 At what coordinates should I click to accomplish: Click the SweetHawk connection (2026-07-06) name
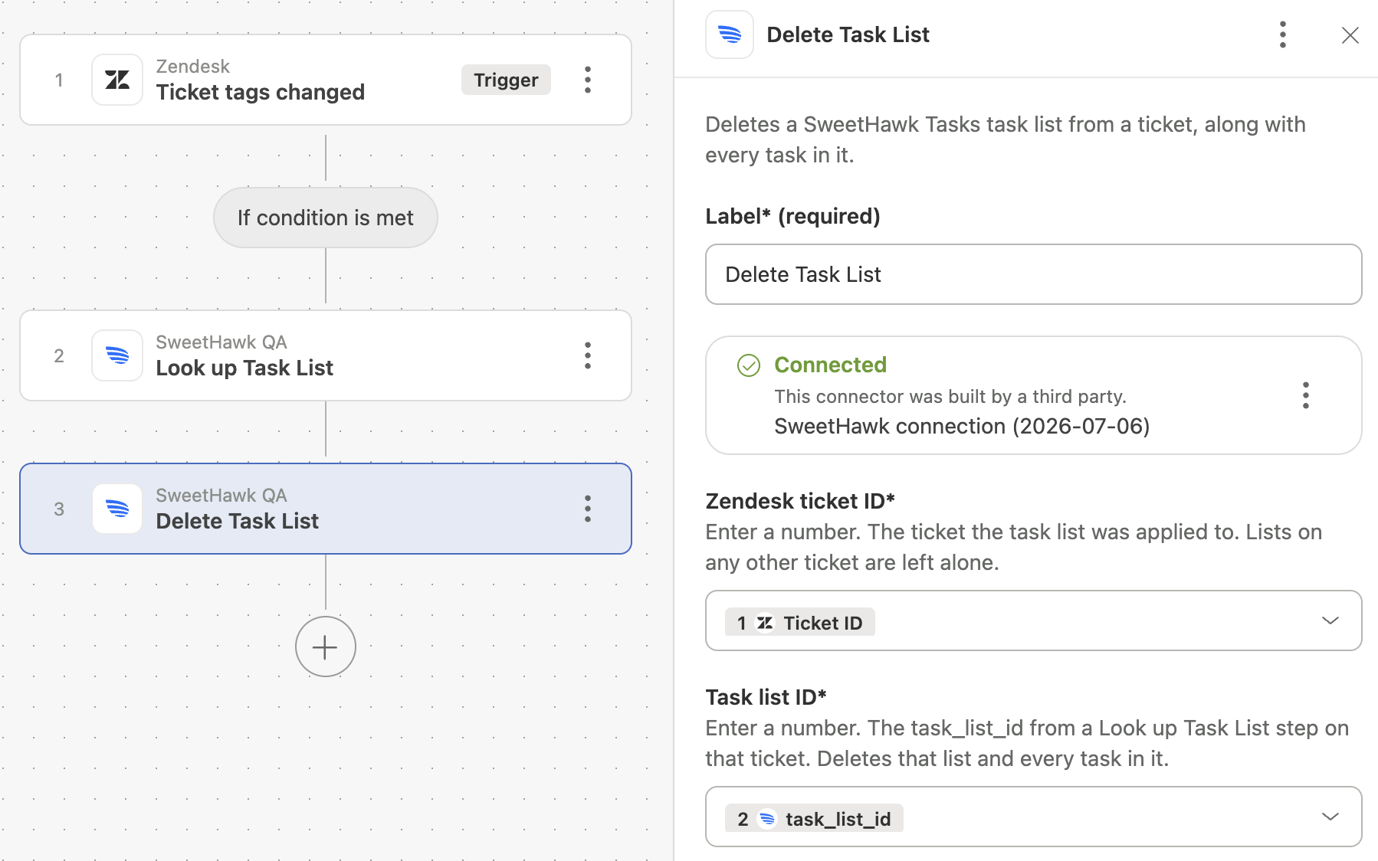coord(962,426)
